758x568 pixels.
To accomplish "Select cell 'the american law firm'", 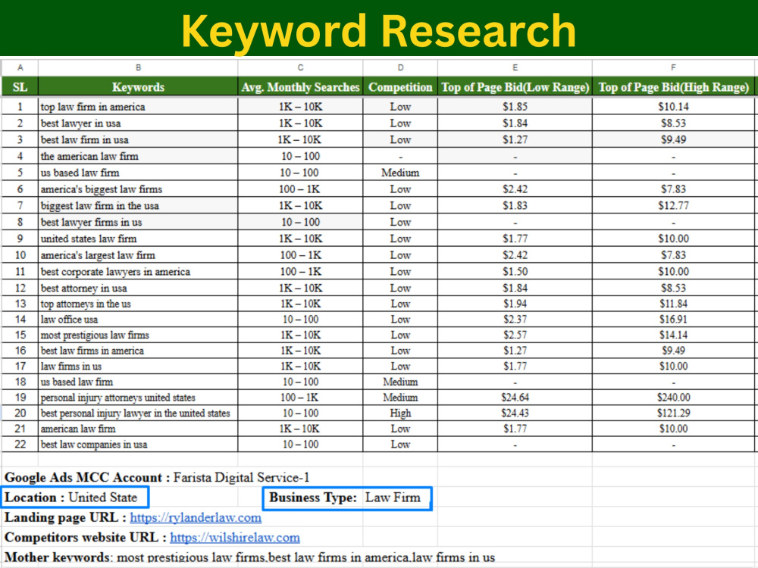I will tap(138, 156).
